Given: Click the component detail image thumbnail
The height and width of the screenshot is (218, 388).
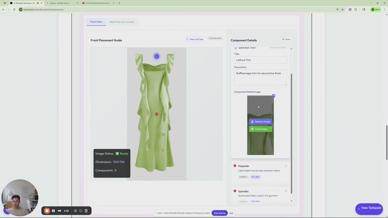Looking at the screenshot, I should click(260, 125).
